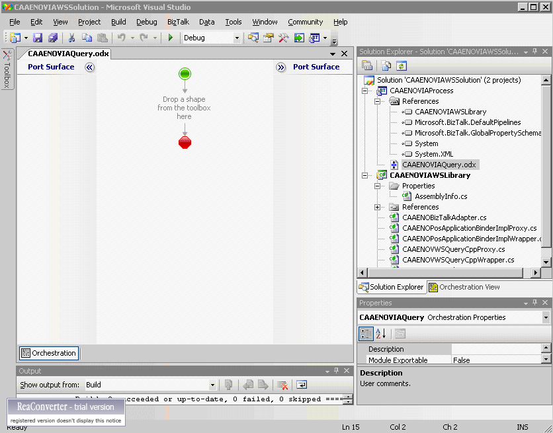This screenshot has height=433, width=553.
Task: Toggle Word Wrap icon in Output toolbar
Action: [x=302, y=385]
